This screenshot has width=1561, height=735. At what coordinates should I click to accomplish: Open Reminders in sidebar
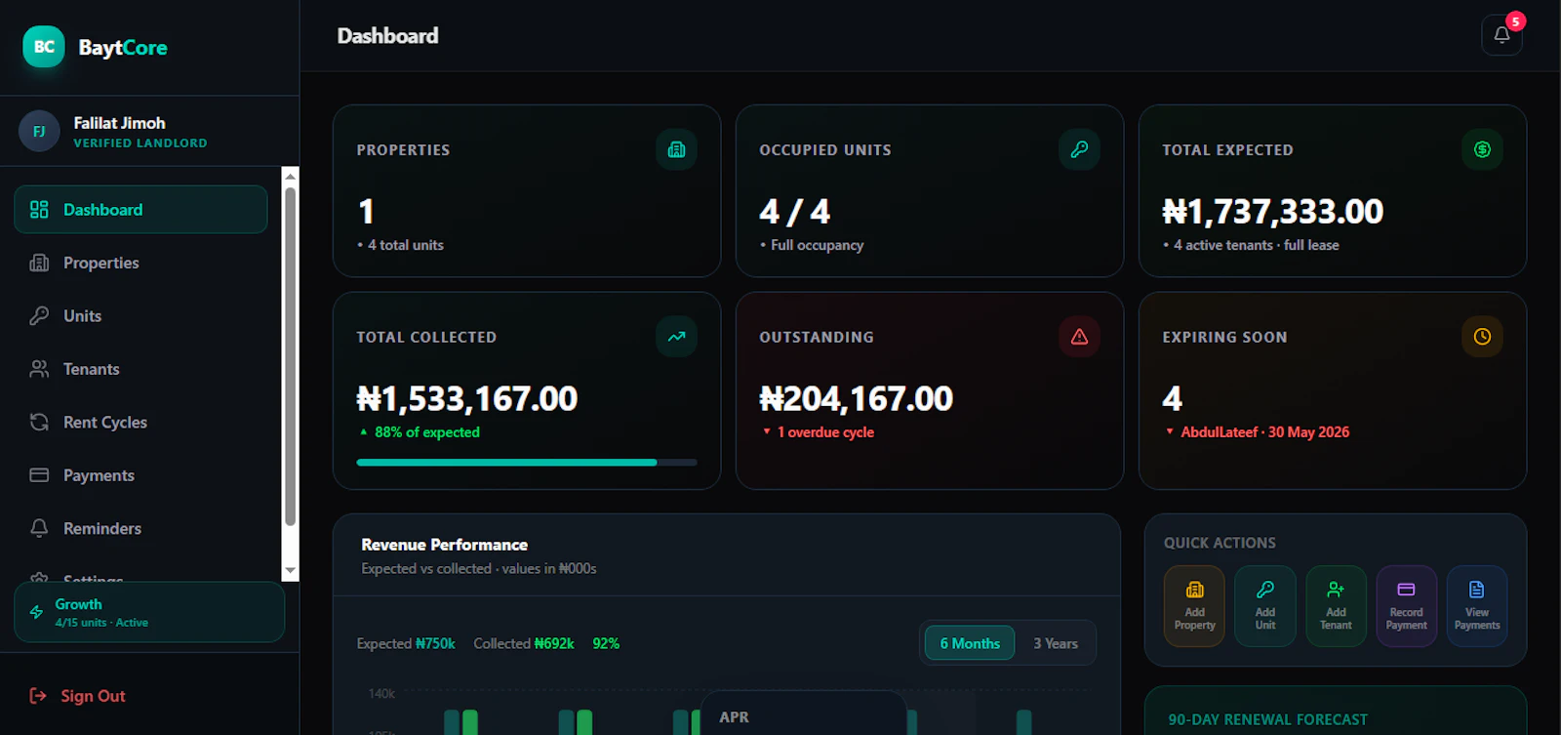point(140,528)
